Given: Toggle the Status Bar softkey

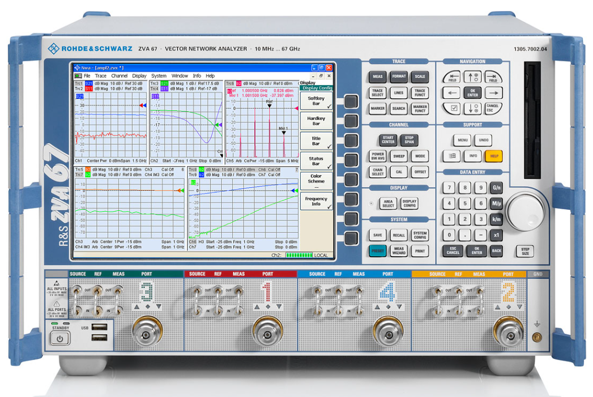Looking at the screenshot, I should (316, 161).
